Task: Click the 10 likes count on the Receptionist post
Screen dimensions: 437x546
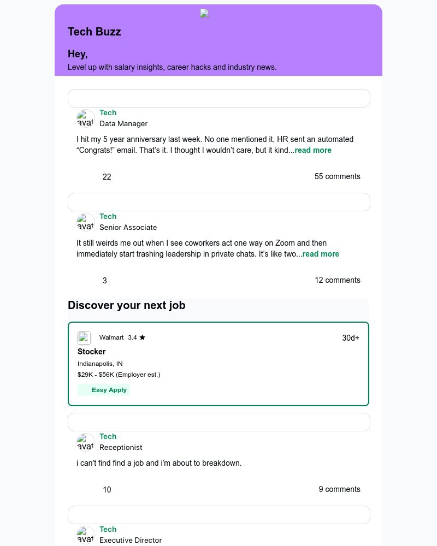Action: point(107,490)
